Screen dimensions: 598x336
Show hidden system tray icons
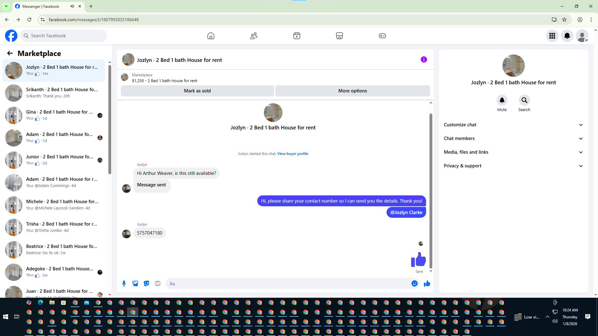[547, 317]
